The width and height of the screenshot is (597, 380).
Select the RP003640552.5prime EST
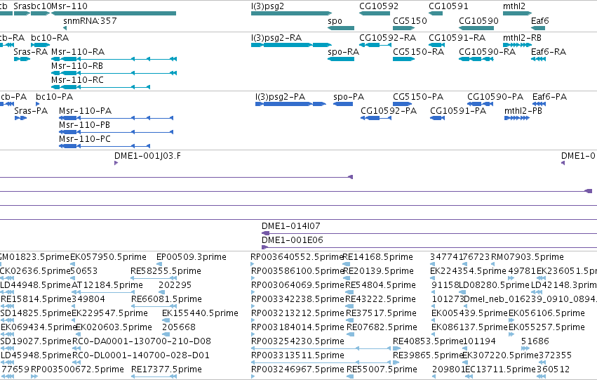253,264
